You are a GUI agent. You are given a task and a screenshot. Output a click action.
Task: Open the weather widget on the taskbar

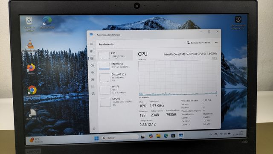pyautogui.click(x=36, y=140)
